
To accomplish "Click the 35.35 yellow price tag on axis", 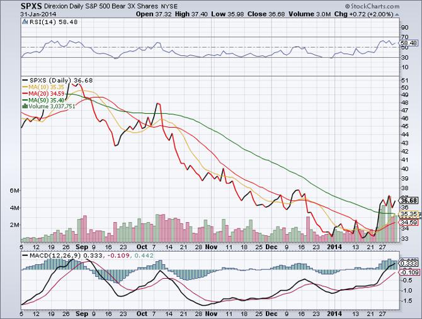I will [409, 214].
